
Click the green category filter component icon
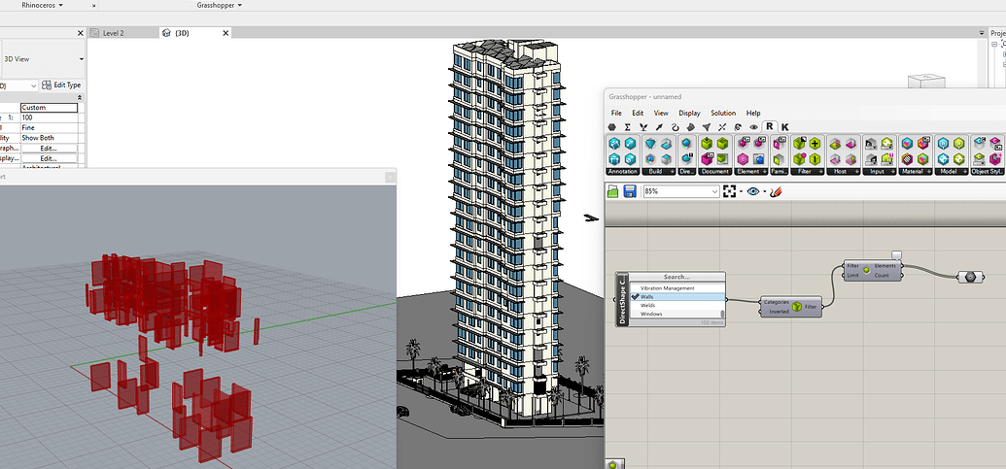coord(796,306)
